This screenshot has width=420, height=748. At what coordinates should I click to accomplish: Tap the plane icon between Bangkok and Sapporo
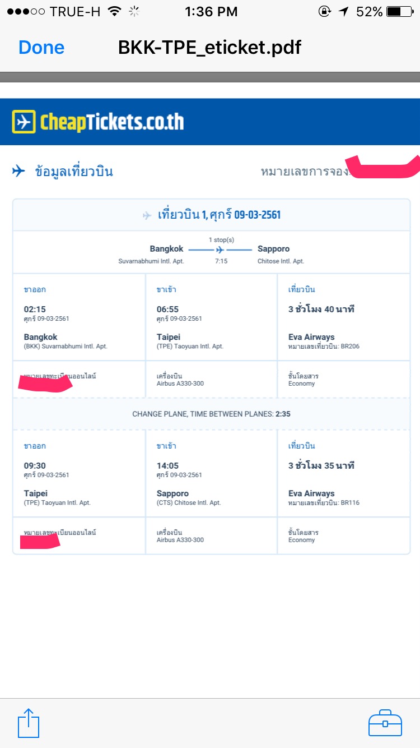220,250
